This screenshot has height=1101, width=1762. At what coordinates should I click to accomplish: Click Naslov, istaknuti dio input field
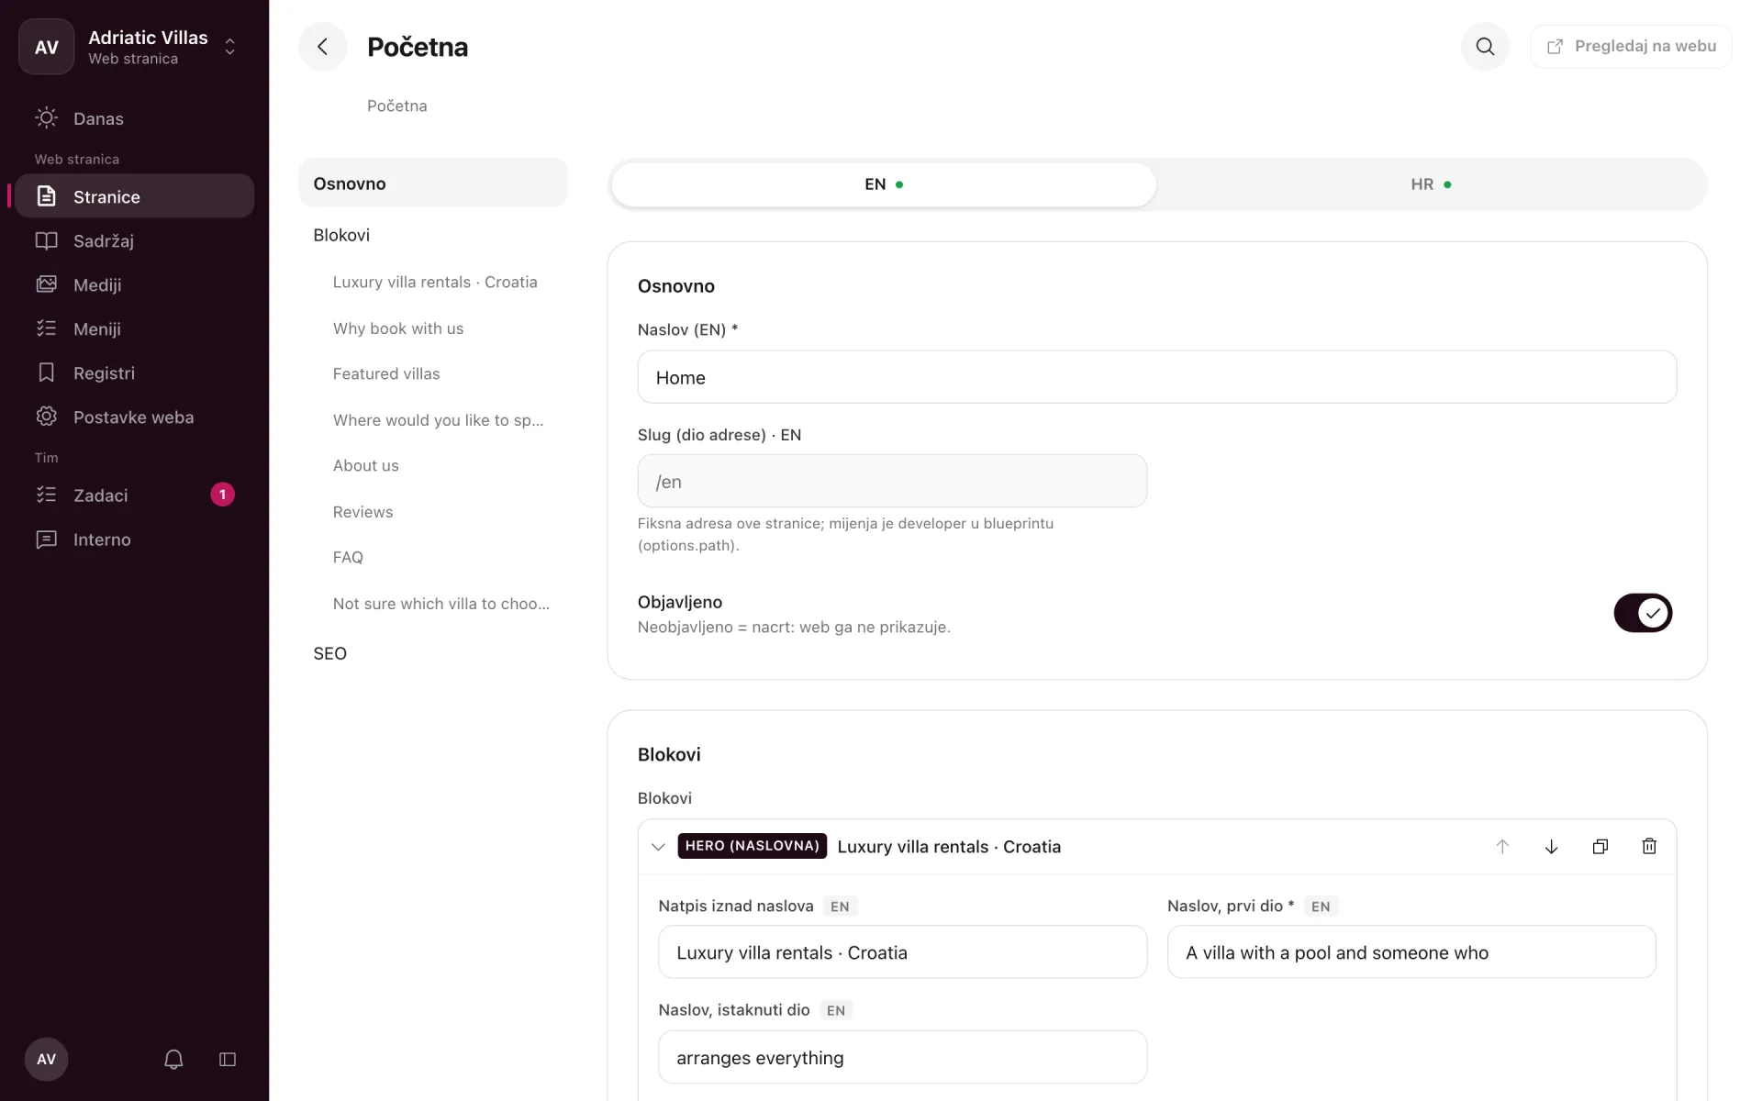click(x=902, y=1057)
